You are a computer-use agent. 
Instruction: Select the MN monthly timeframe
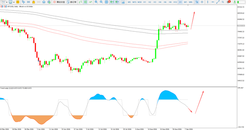tap(190, 2)
